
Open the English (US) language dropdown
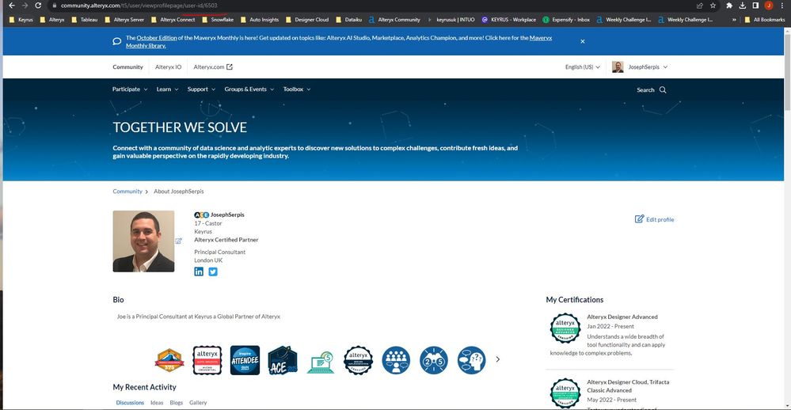click(x=583, y=67)
